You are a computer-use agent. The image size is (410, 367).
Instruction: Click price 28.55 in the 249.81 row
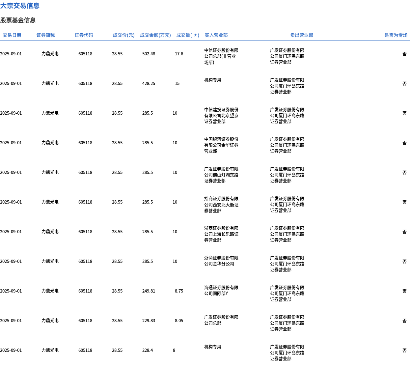[x=117, y=291]
